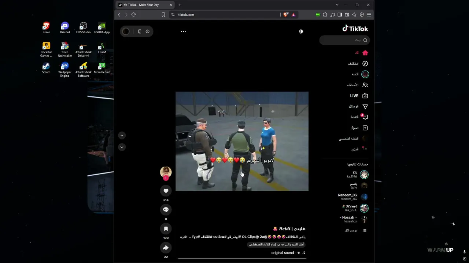Open the Raneem_03 followed account
The height and width of the screenshot is (263, 469).
[x=353, y=197]
